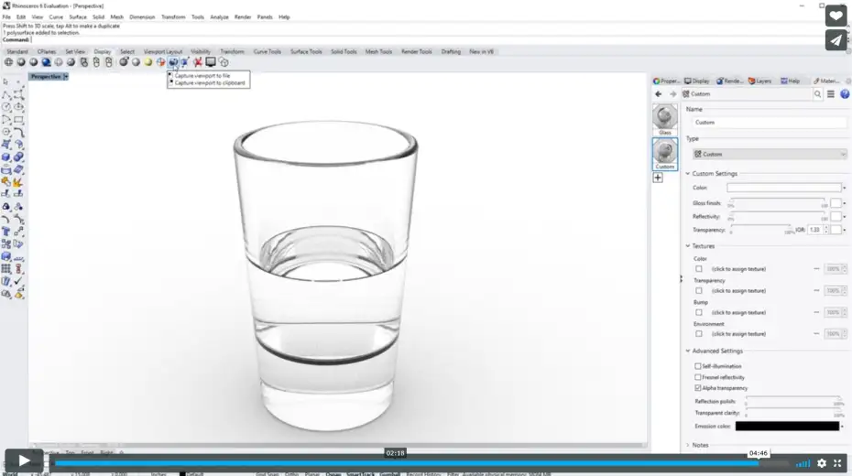Collapse the Custom Settings section

pyautogui.click(x=688, y=174)
